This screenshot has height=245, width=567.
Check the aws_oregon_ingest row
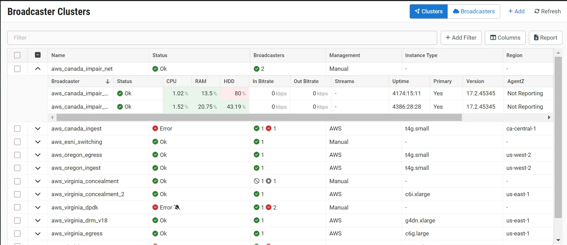pos(17,168)
